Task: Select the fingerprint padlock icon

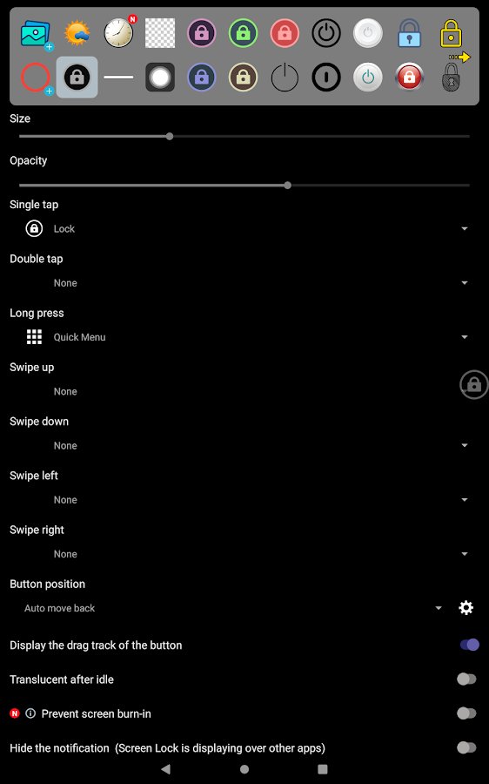Action: pyautogui.click(x=451, y=78)
